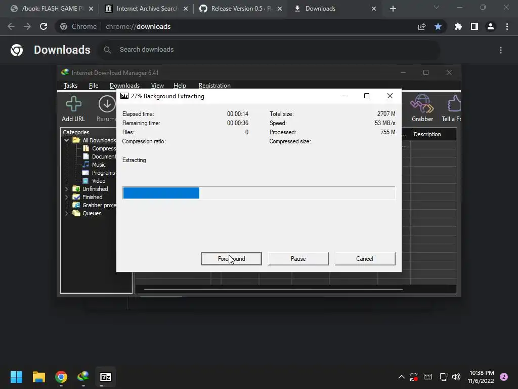Select the Video category
The width and height of the screenshot is (518, 389).
[x=94, y=181]
